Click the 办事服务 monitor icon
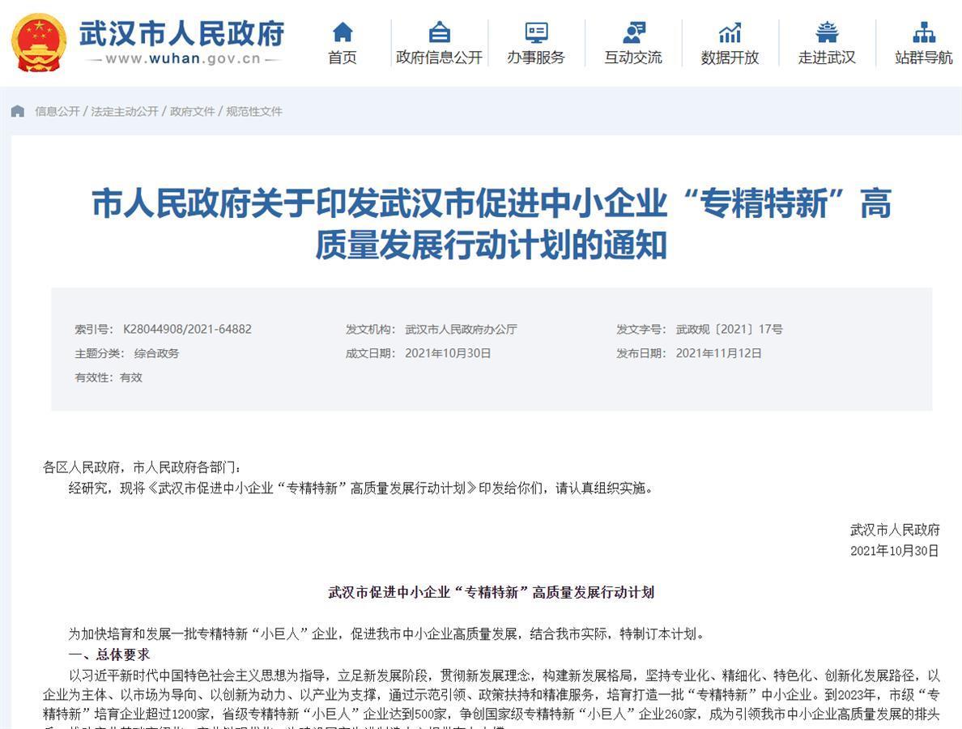Viewport: 962px width, 729px height. pos(536,32)
